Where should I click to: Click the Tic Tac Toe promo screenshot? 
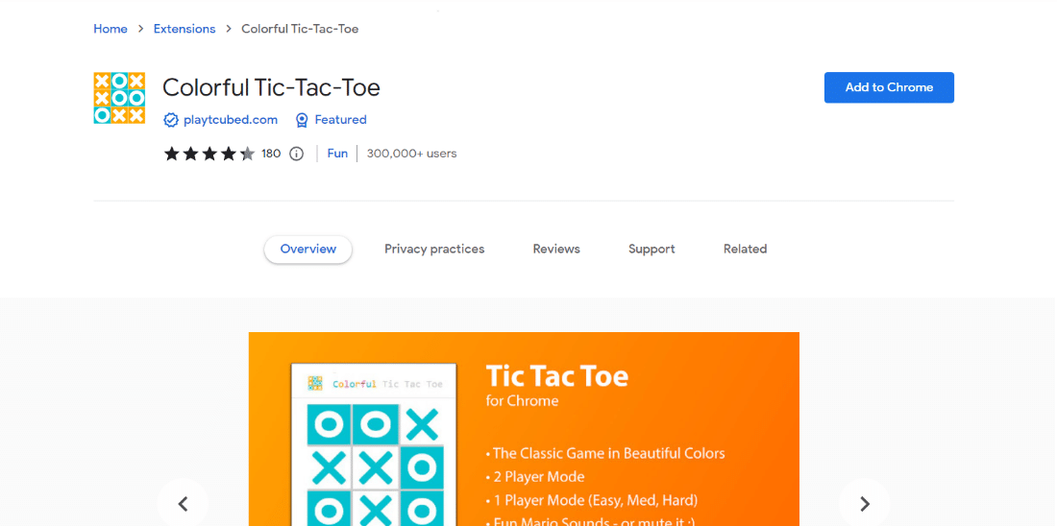coord(524,429)
